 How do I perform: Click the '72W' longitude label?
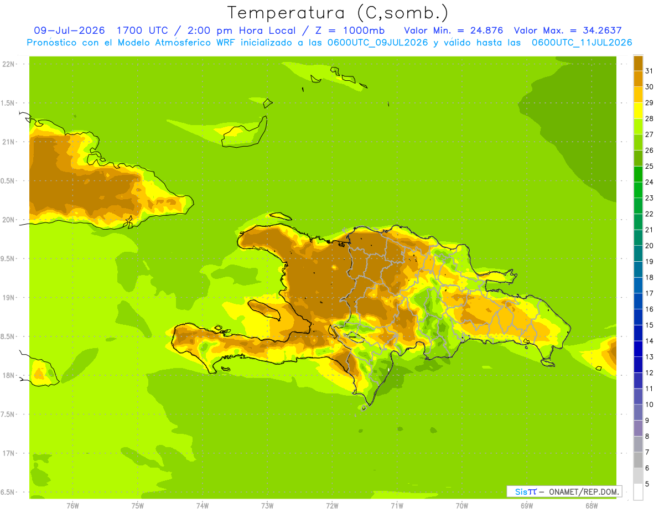(332, 506)
